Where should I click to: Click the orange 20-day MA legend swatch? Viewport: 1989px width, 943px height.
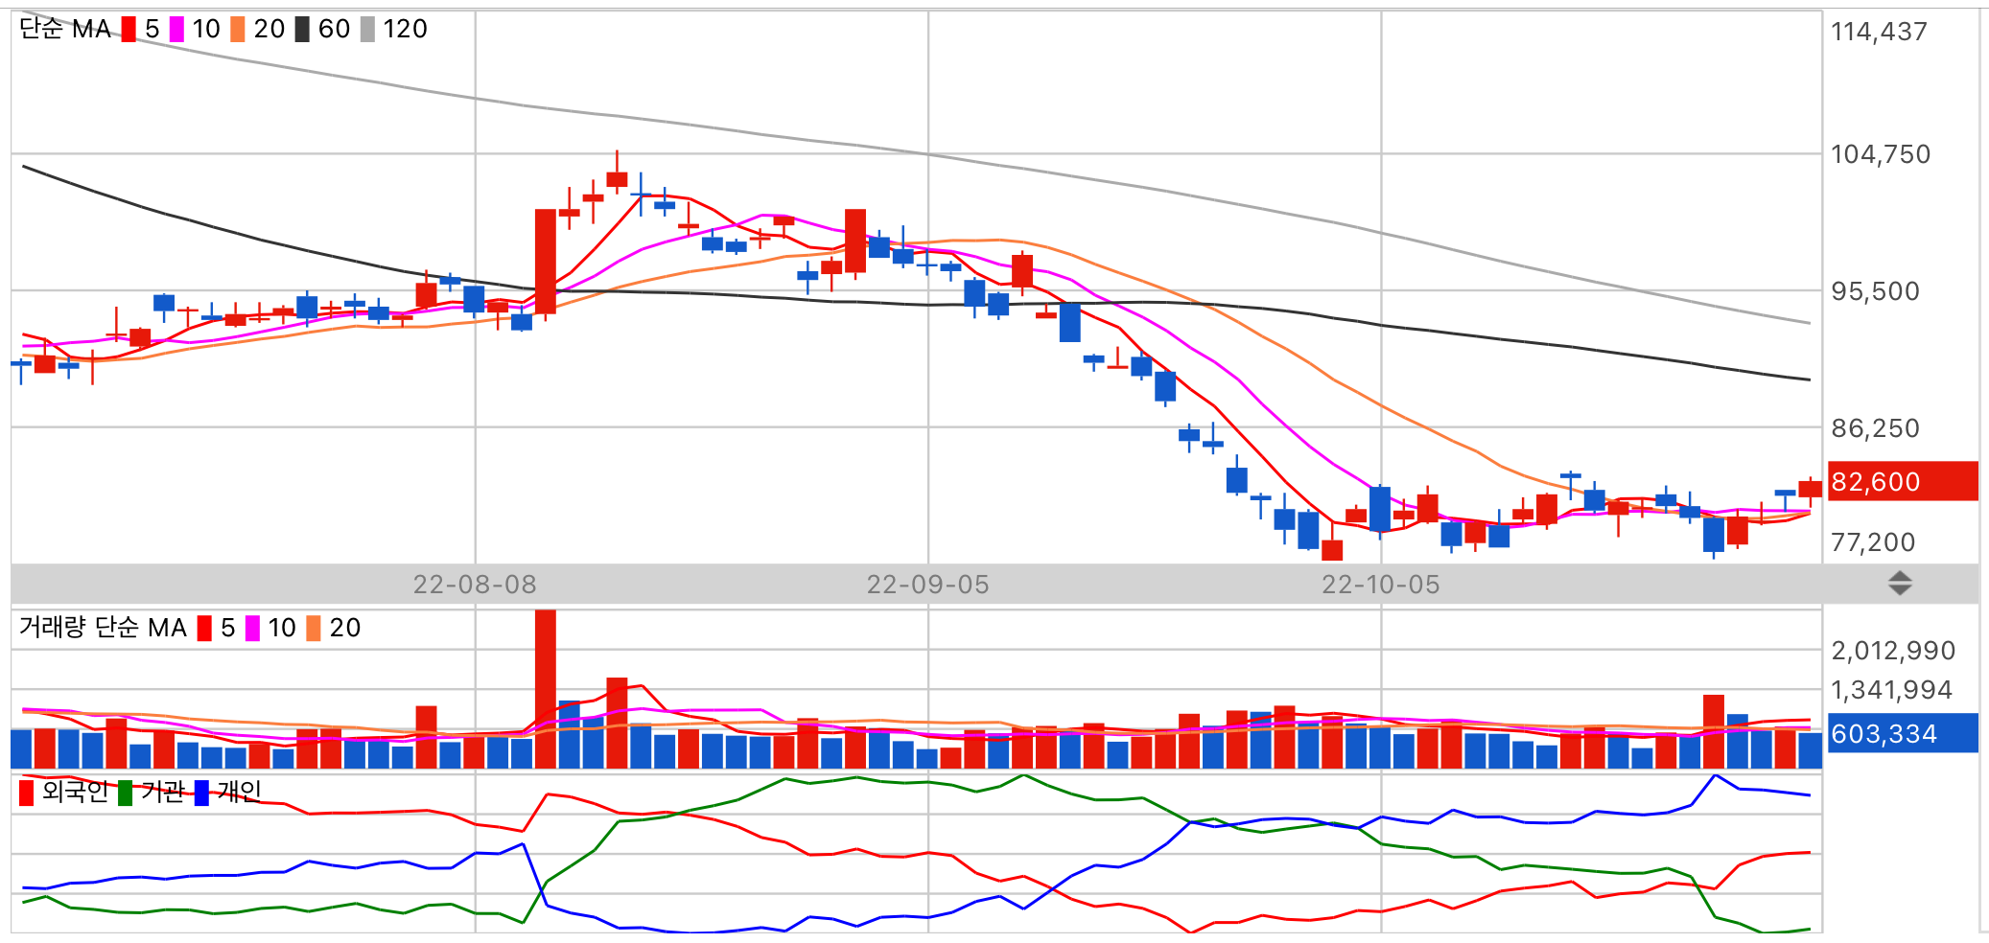(238, 30)
